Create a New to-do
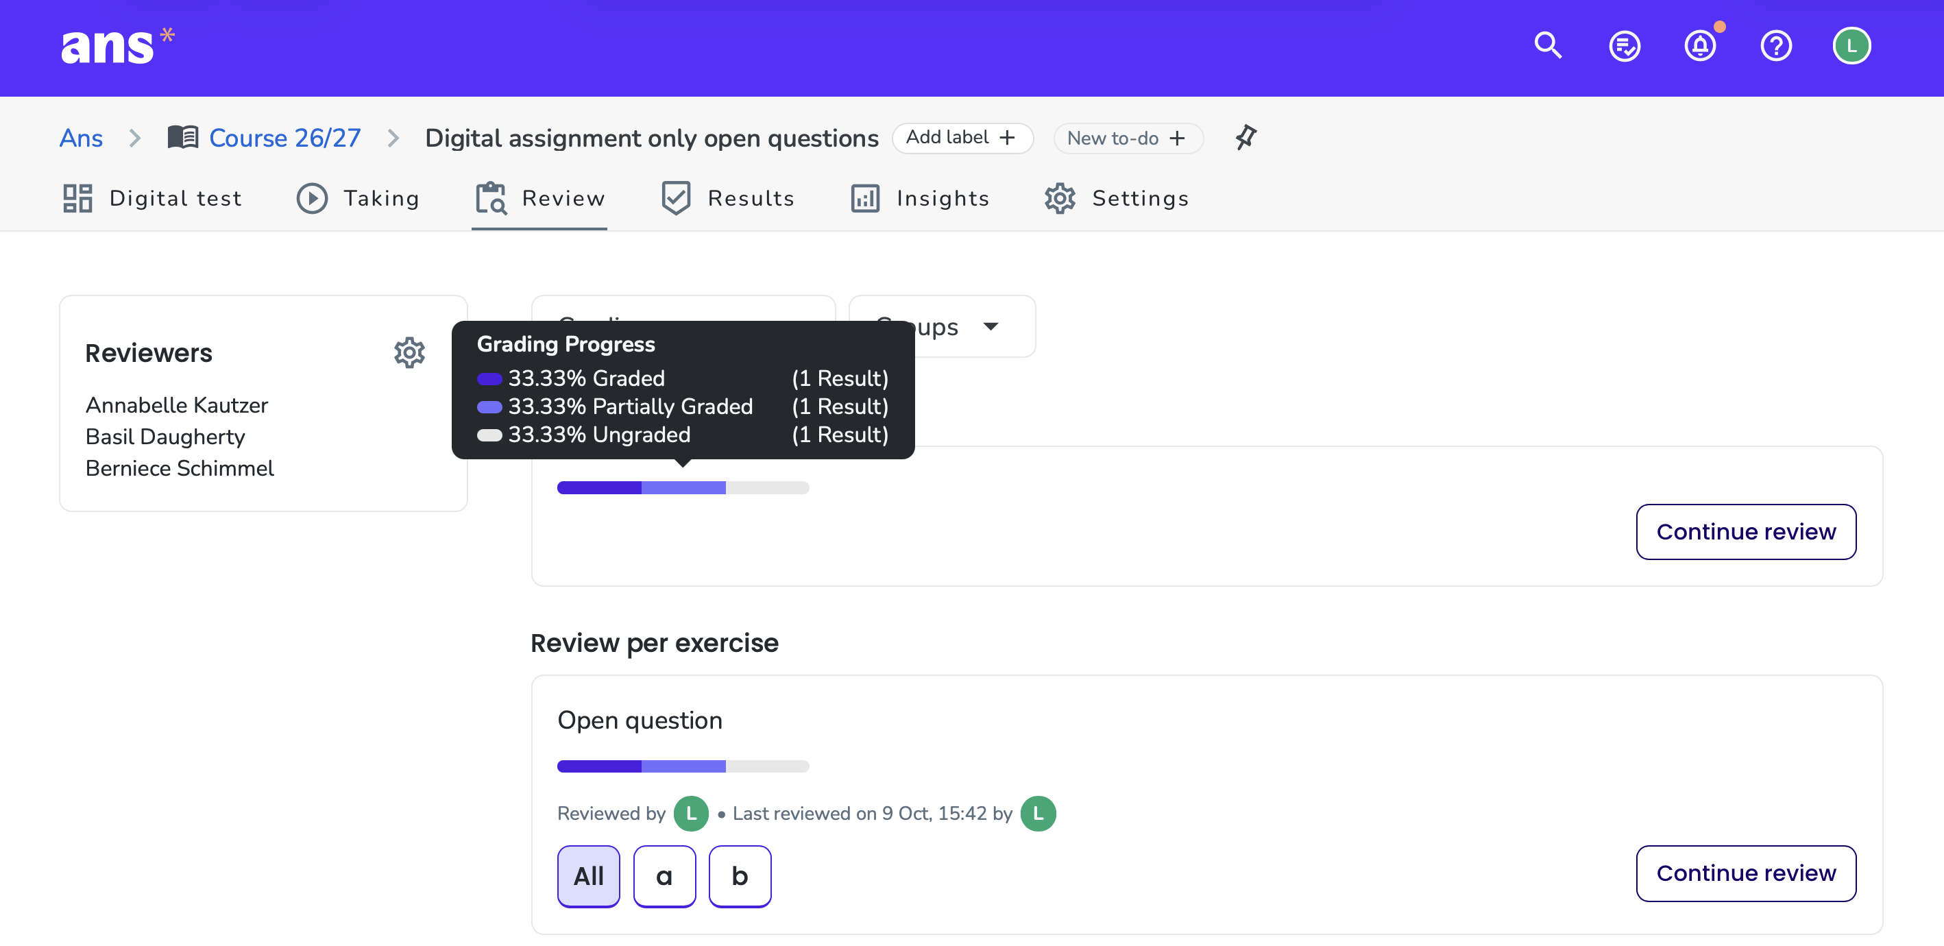The image size is (1944, 946). click(x=1128, y=138)
